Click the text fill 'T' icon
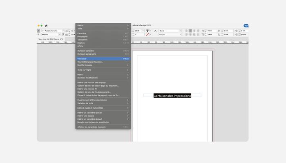 147,31
